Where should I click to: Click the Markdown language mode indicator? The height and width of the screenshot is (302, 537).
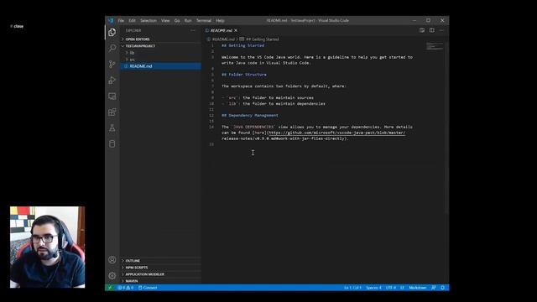coord(418,288)
